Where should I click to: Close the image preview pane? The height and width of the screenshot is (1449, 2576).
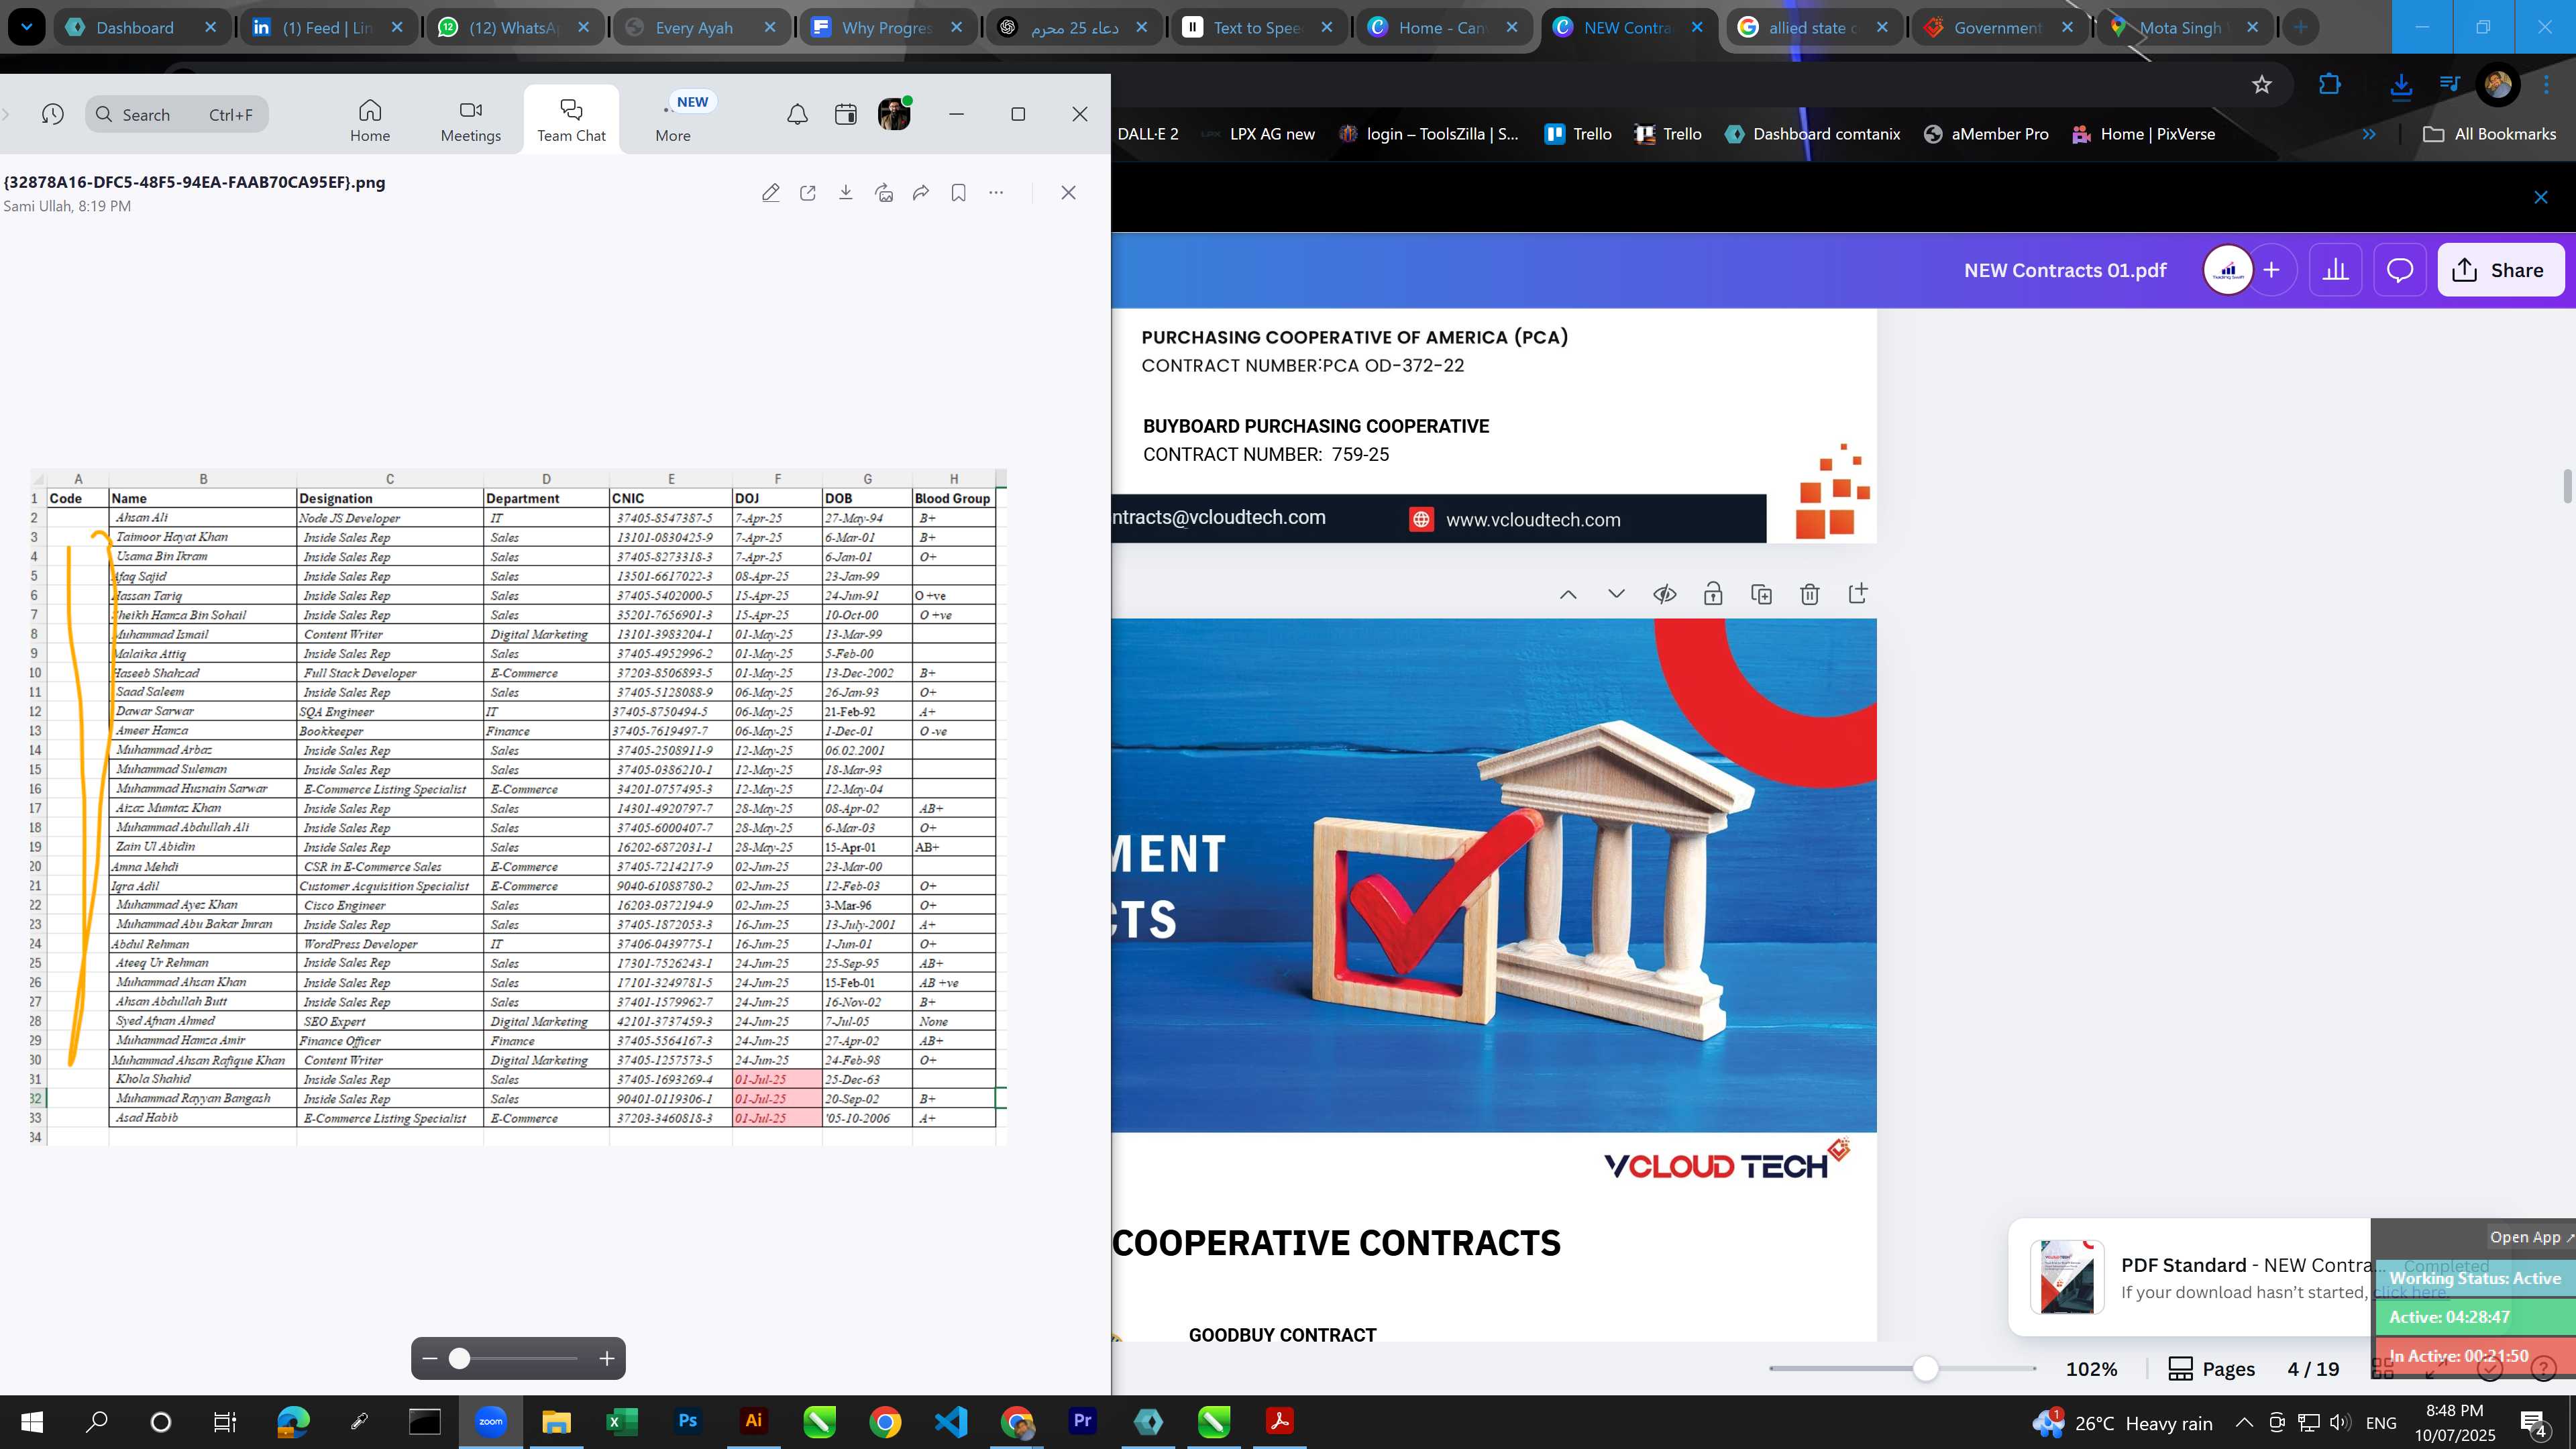tap(1068, 193)
